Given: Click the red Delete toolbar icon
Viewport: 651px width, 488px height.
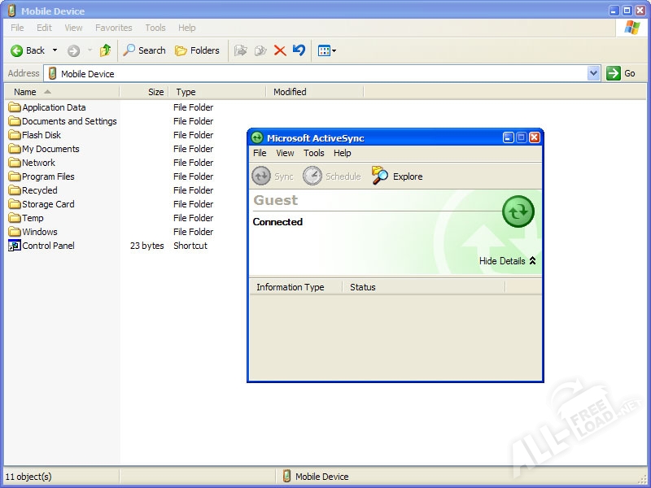Looking at the screenshot, I should [280, 50].
